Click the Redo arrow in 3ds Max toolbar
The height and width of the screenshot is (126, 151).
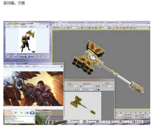pos(58,28)
